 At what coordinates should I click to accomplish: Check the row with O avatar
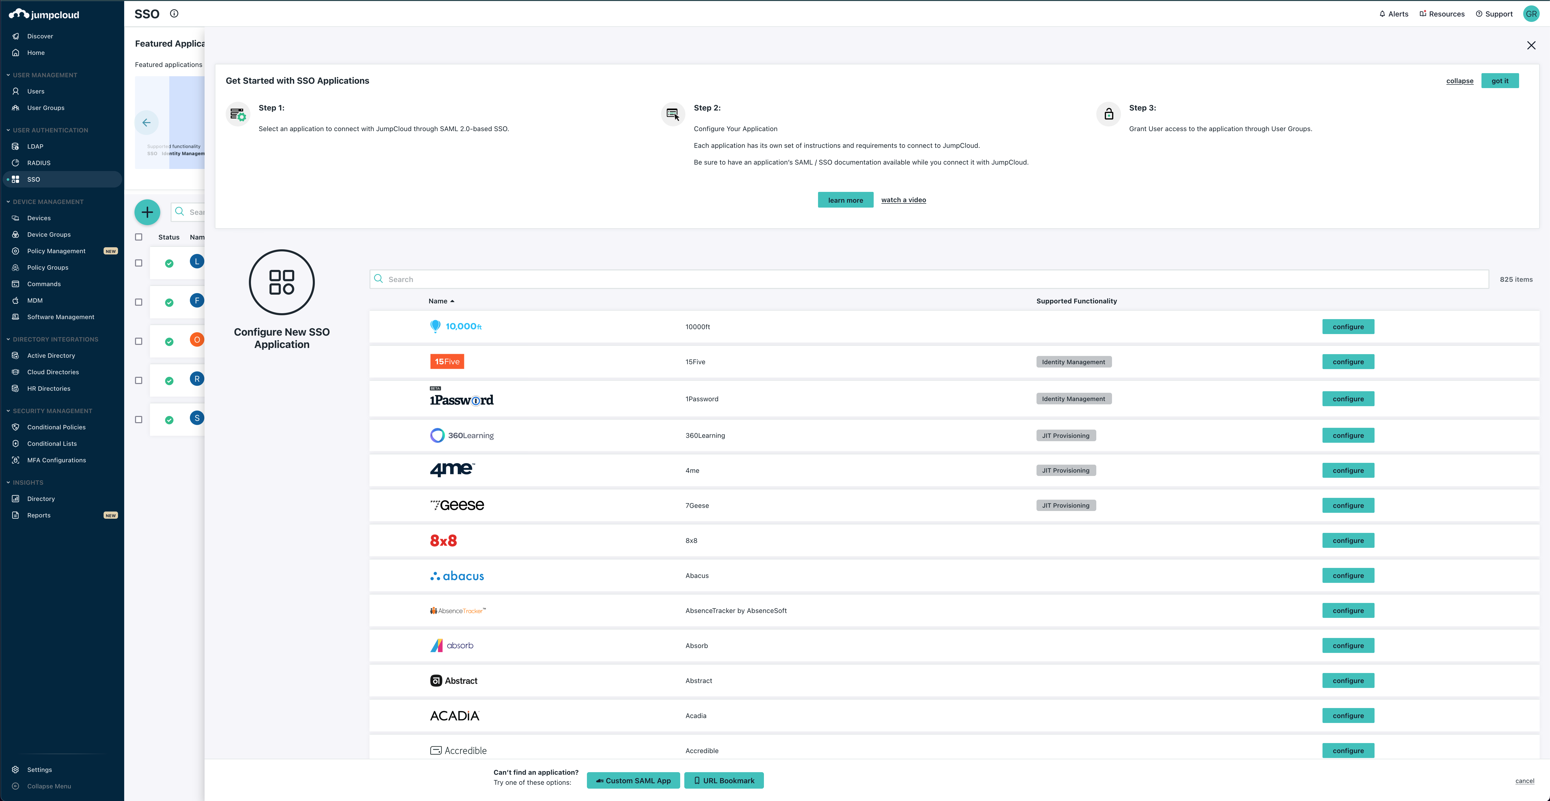pyautogui.click(x=139, y=341)
